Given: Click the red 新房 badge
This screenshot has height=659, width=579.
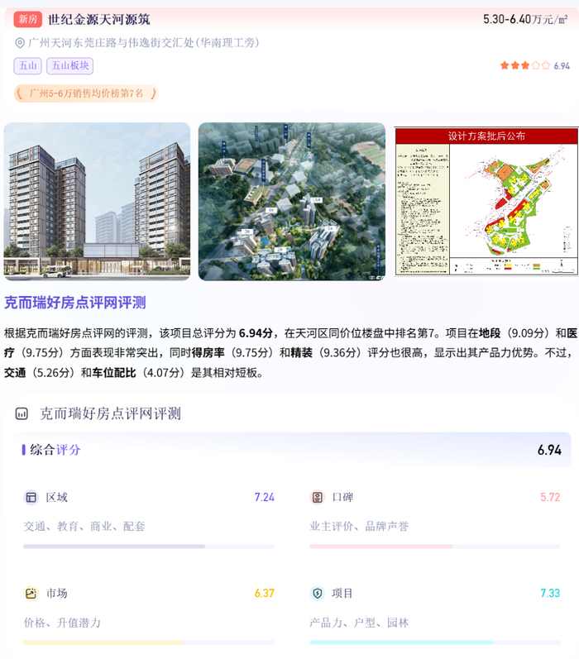Looking at the screenshot, I should [x=28, y=19].
